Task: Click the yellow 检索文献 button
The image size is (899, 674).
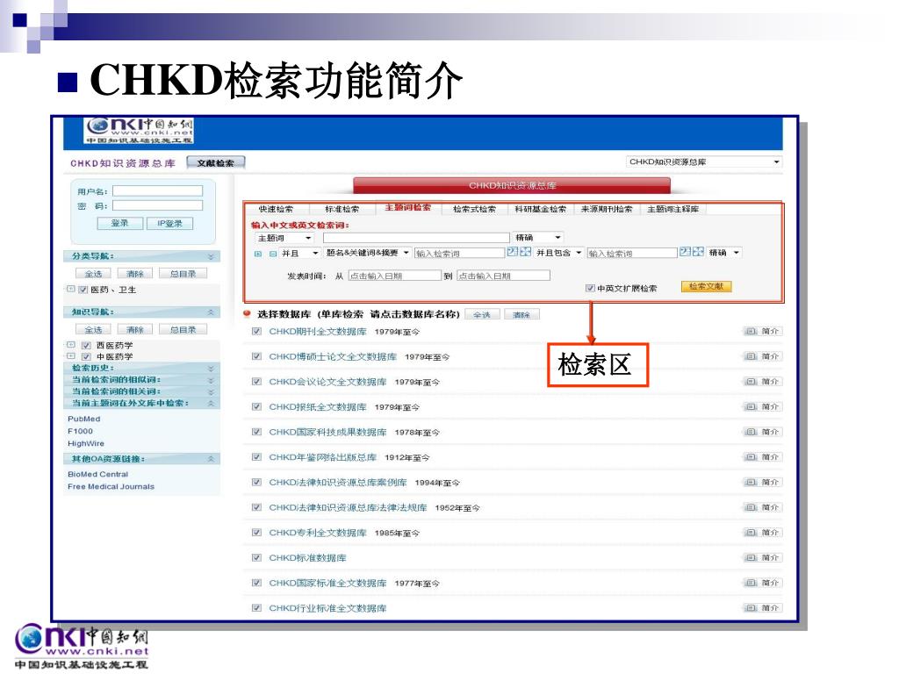Action: [707, 287]
